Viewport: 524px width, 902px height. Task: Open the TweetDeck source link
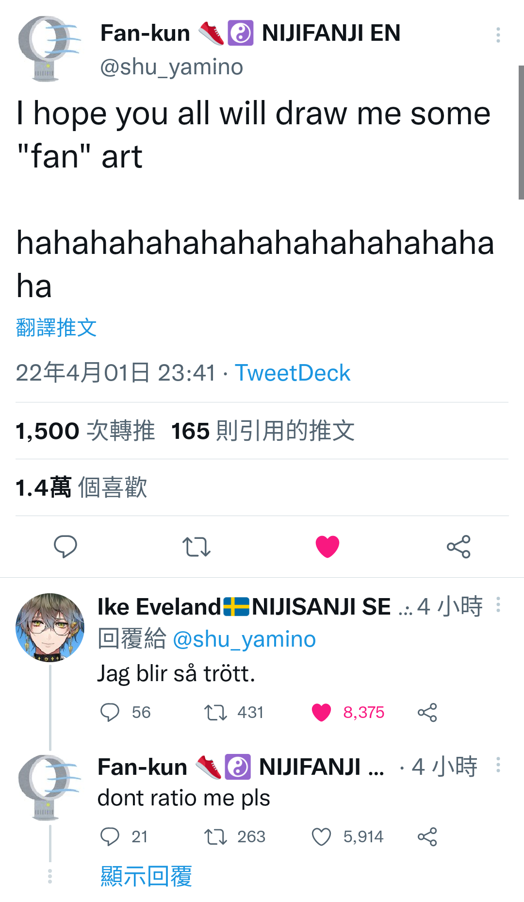293,373
